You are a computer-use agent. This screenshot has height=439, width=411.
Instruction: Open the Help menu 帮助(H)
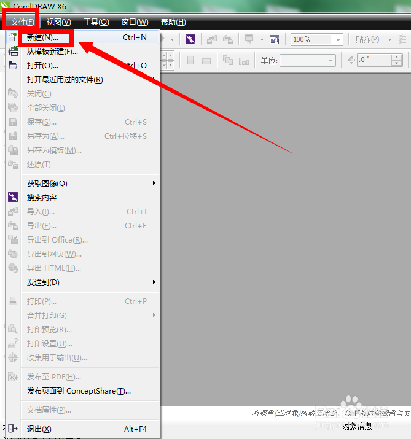pos(173,22)
